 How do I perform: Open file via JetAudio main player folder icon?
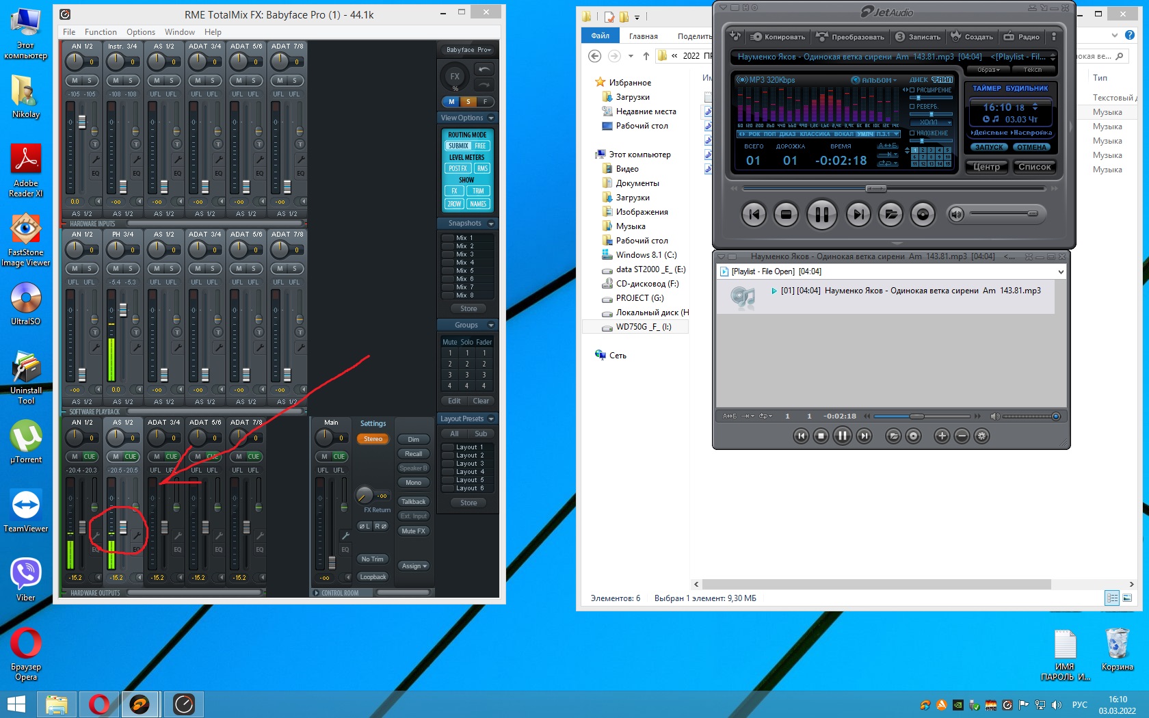(891, 215)
